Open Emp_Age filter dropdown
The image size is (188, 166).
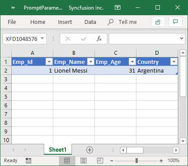(132, 62)
